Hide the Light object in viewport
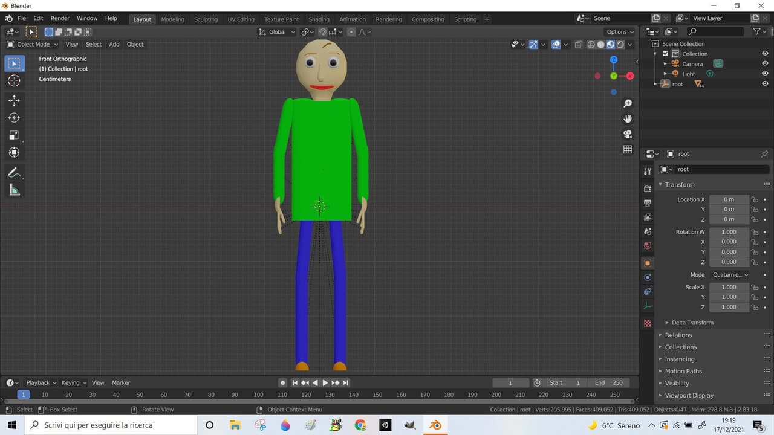Screen dimensions: 774x435 765,74
